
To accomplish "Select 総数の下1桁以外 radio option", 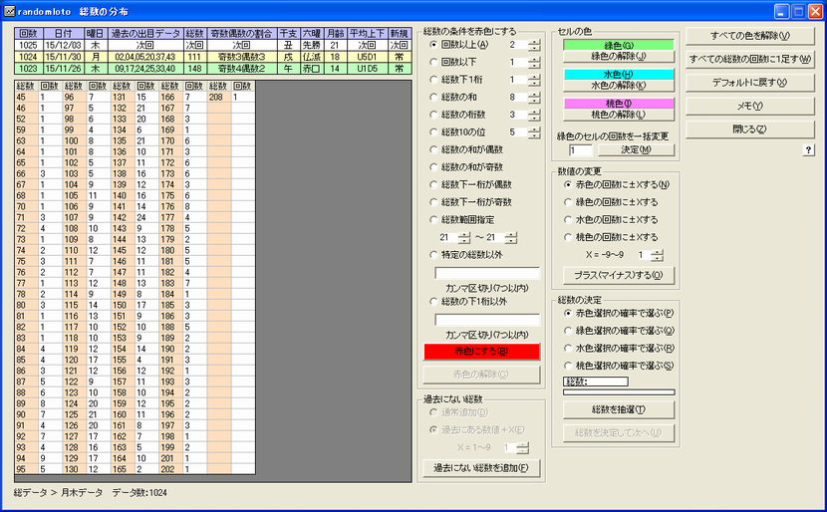I will pyautogui.click(x=433, y=302).
